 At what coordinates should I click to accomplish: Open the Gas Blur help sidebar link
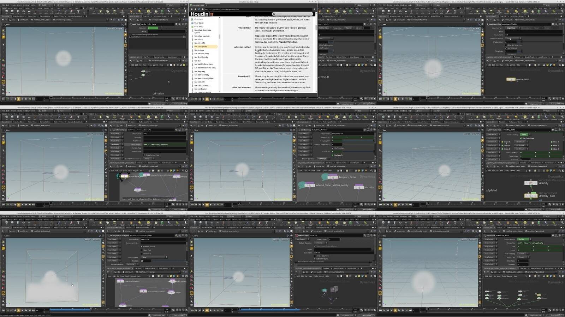[x=197, y=61]
